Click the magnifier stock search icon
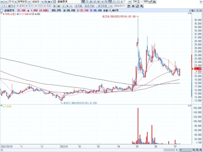 46,2
